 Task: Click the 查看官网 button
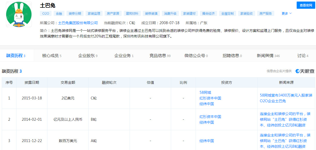pyautogui.click(x=306, y=5)
